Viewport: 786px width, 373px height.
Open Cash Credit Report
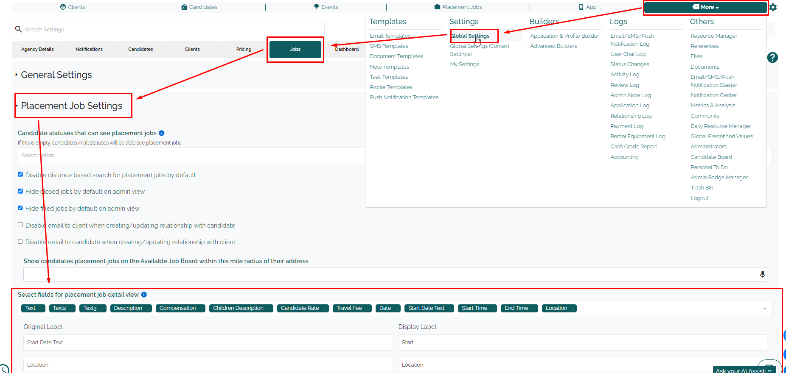(634, 147)
